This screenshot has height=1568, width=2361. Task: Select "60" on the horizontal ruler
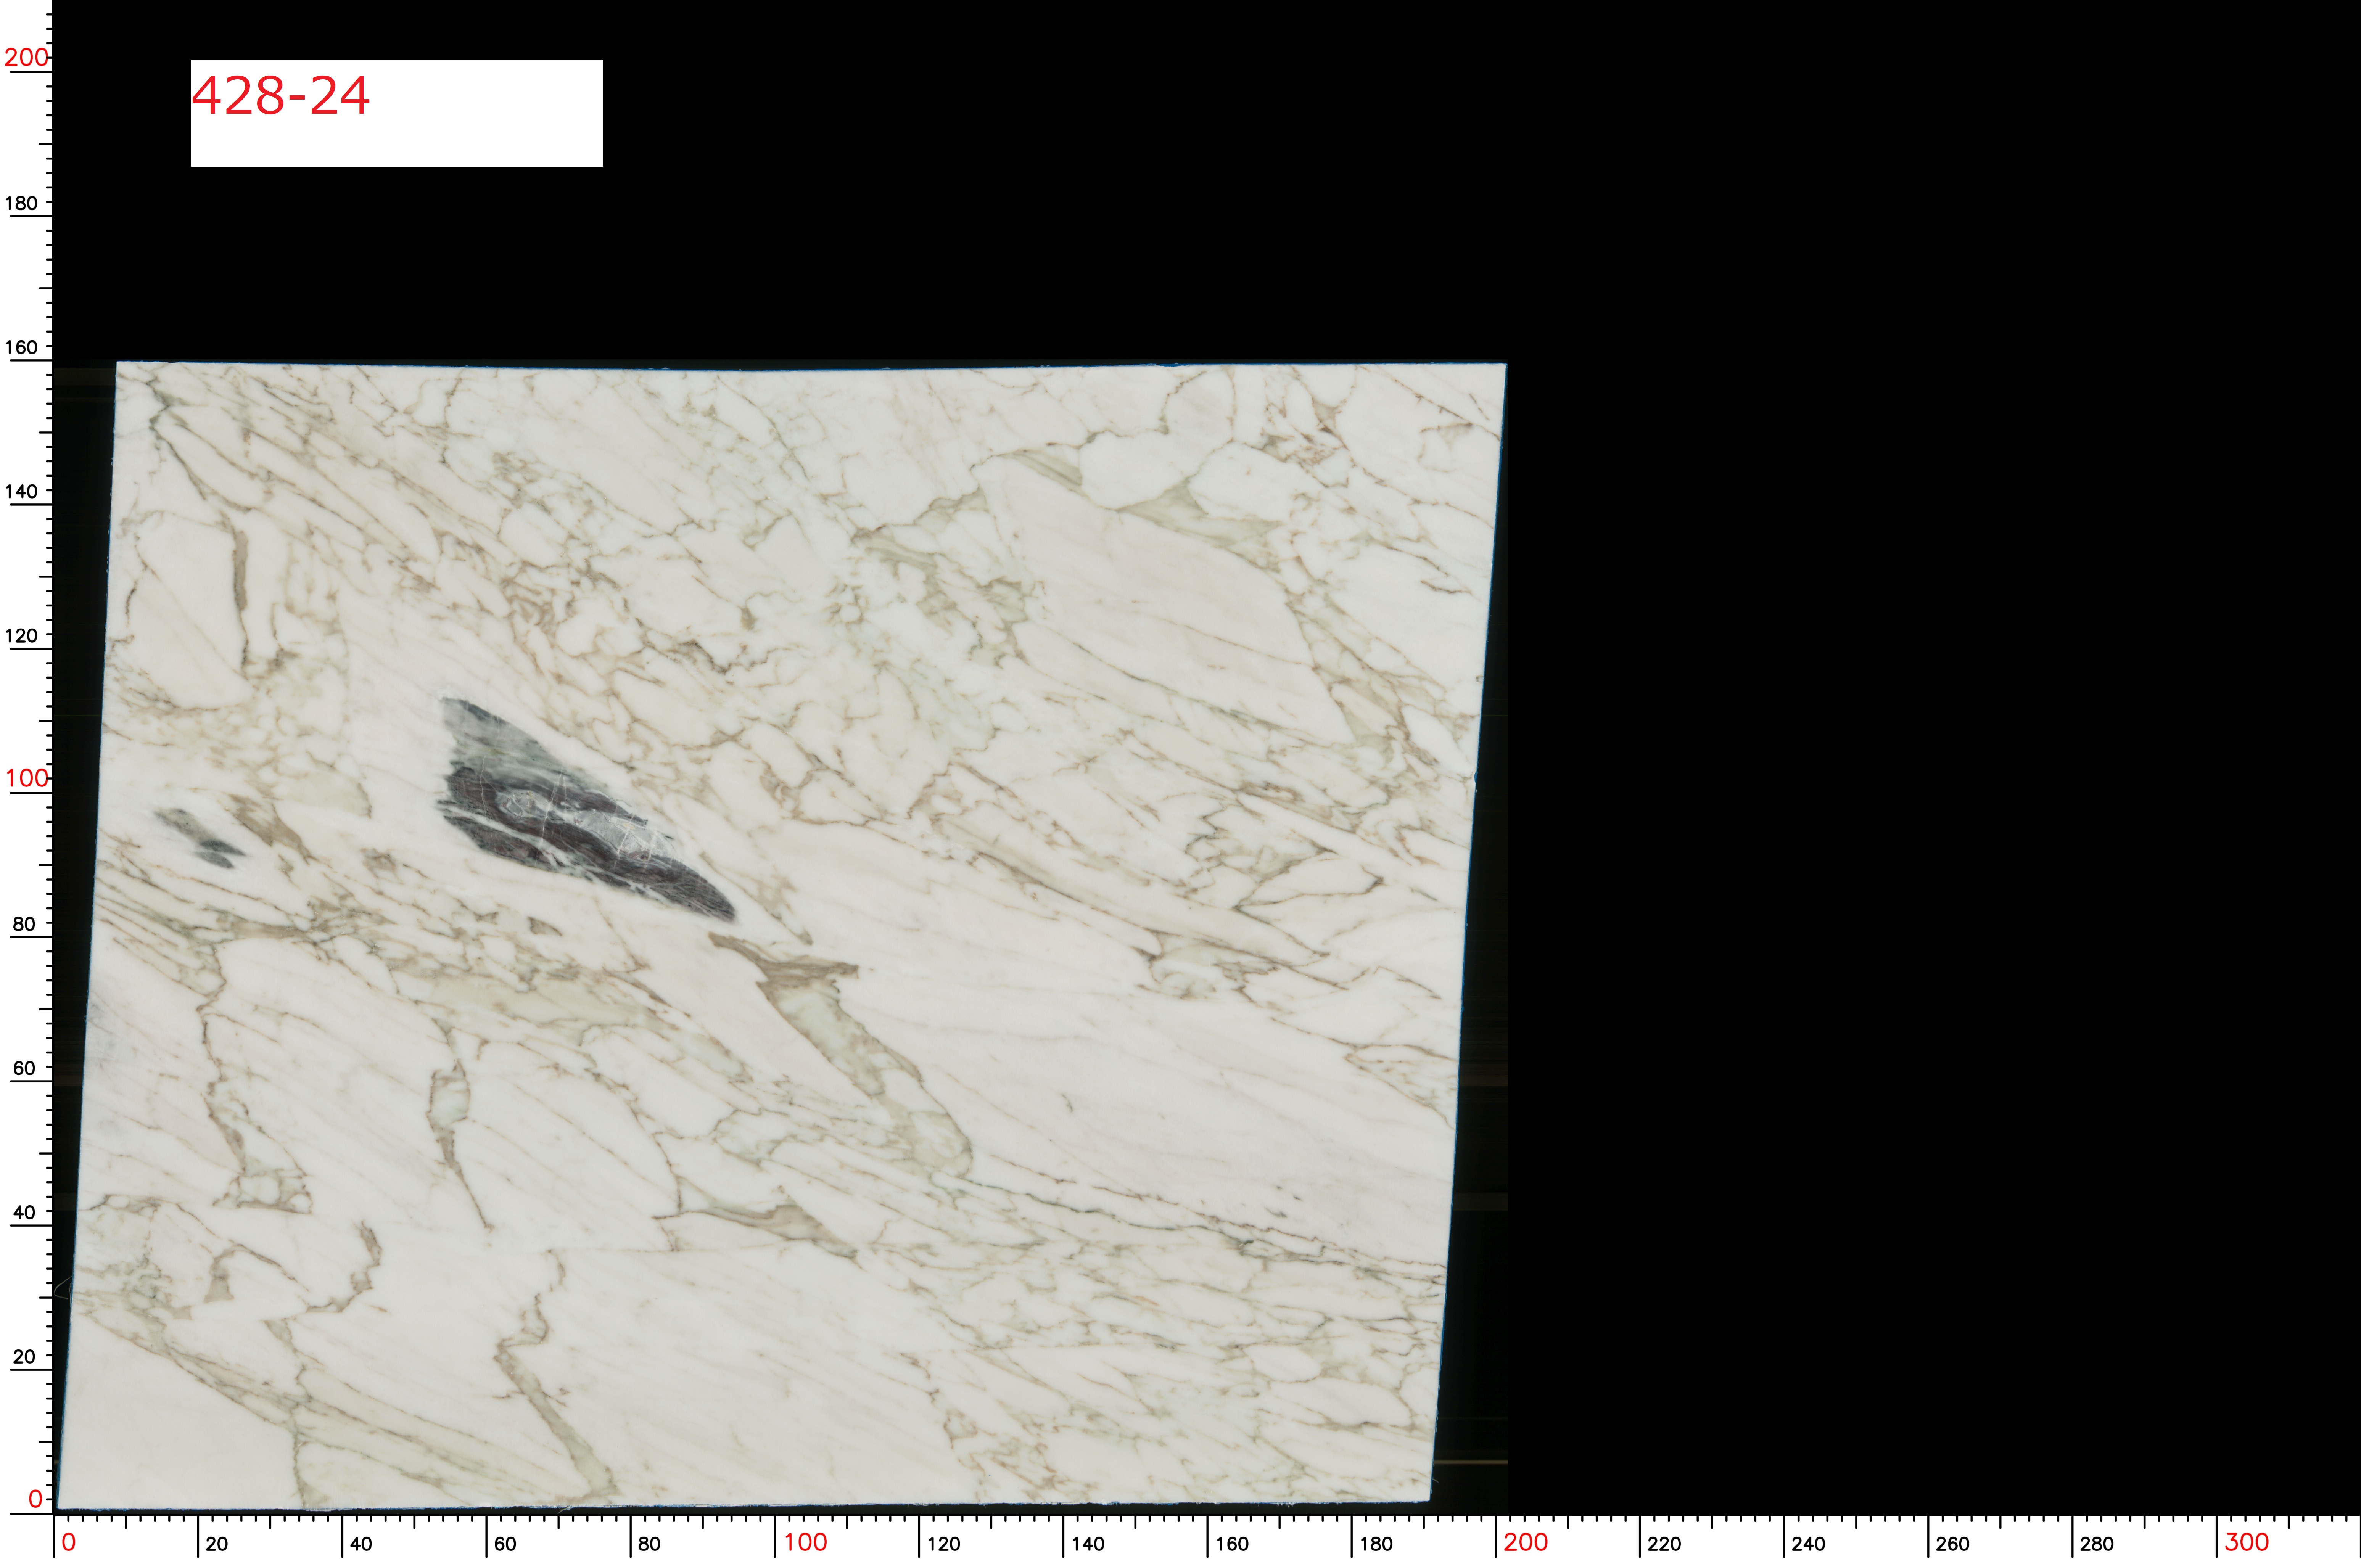coord(505,1544)
